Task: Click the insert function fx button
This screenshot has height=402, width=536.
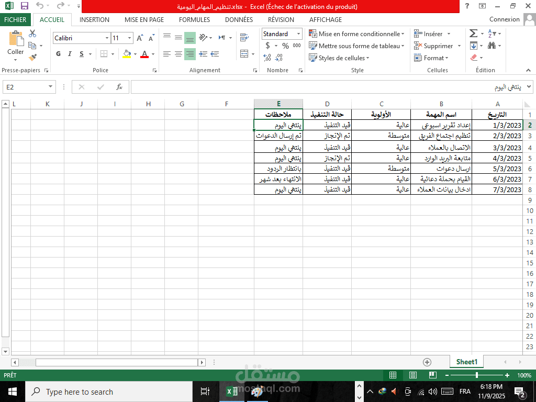Action: [119, 87]
